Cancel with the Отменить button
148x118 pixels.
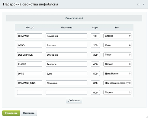(29, 113)
